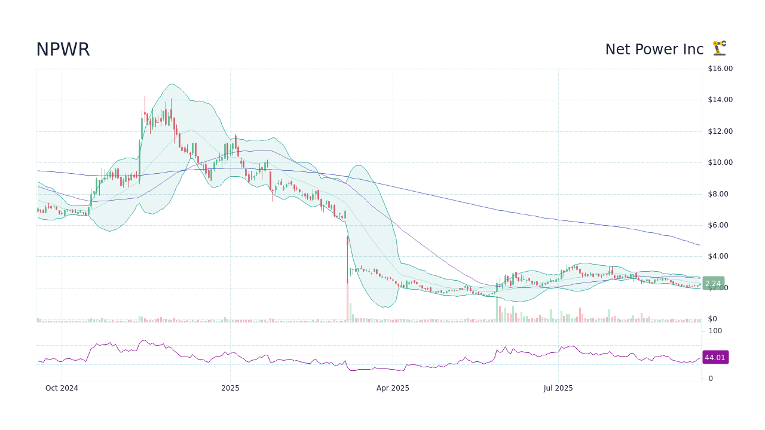Screen dimensions: 765x430
Task: Click the Apr 2025 date label
Action: [393, 388]
